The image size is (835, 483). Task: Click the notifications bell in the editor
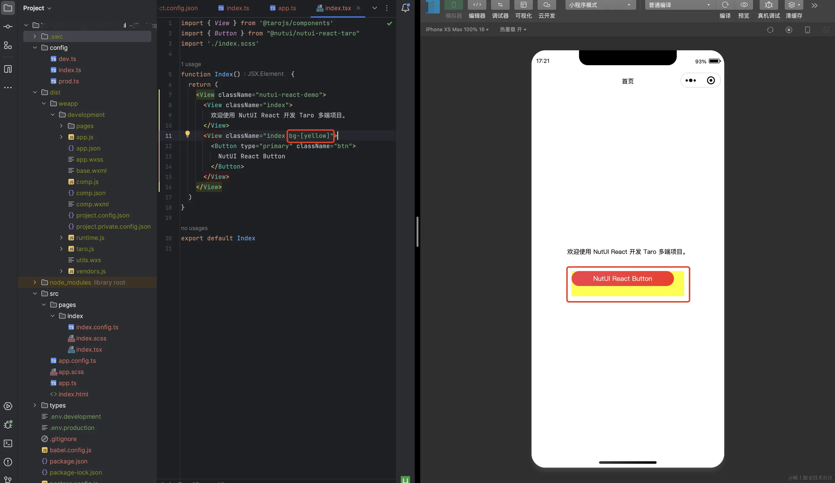pyautogui.click(x=405, y=8)
